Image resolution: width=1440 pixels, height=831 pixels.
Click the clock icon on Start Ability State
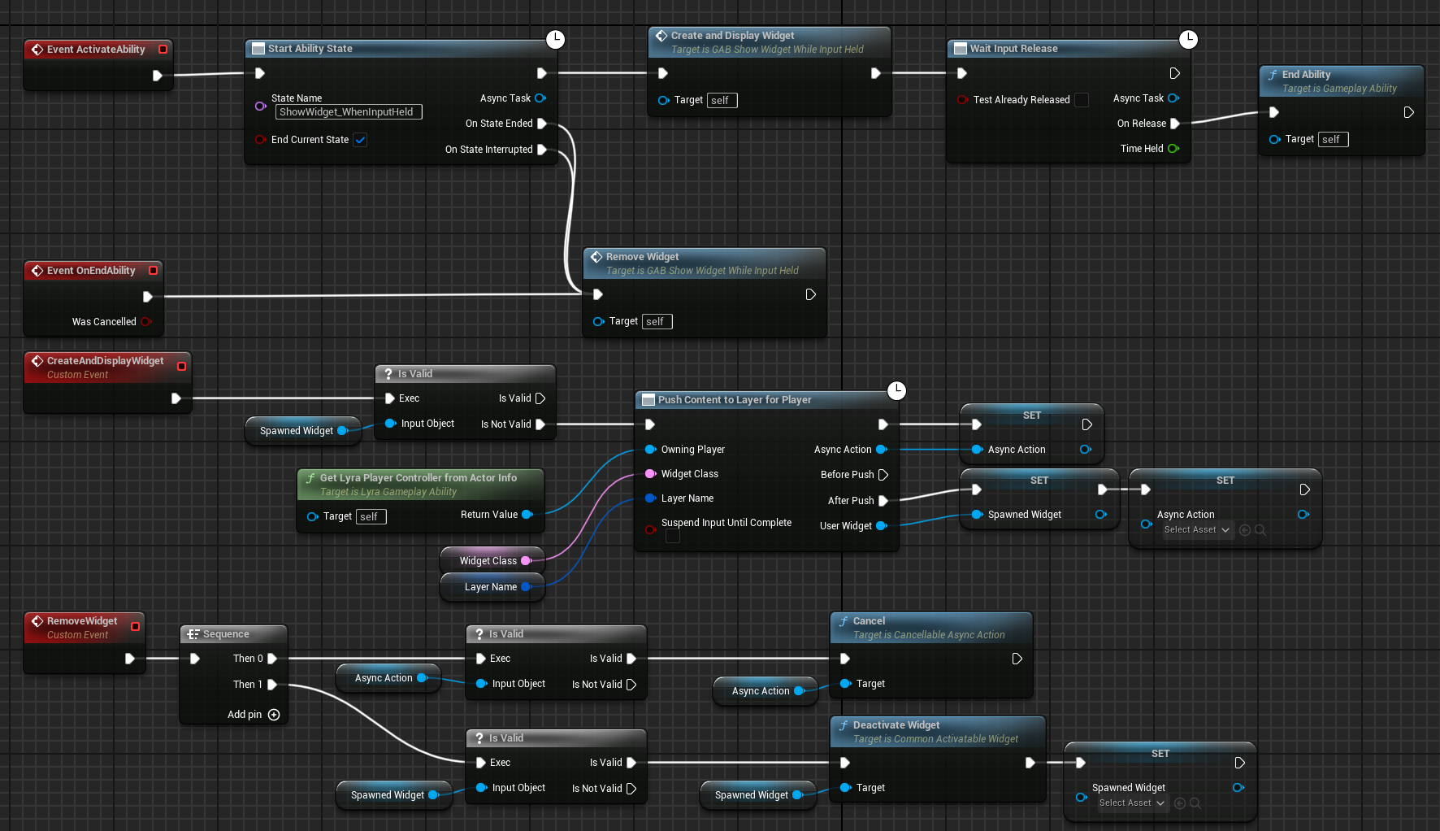tap(555, 39)
